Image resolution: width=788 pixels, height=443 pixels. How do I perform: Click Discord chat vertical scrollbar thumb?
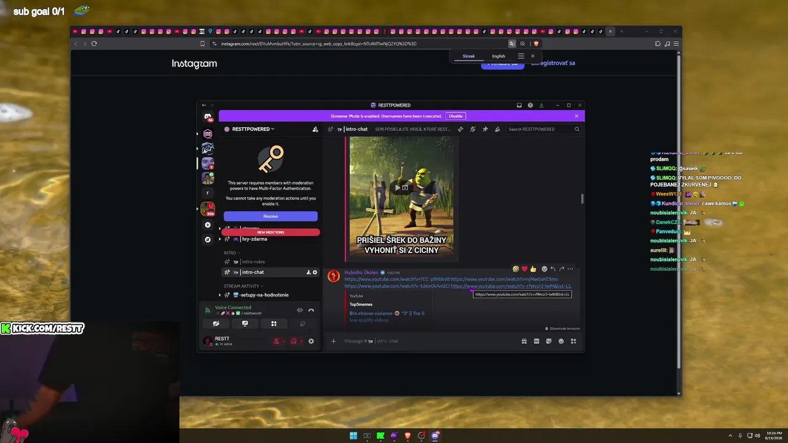tap(582, 199)
